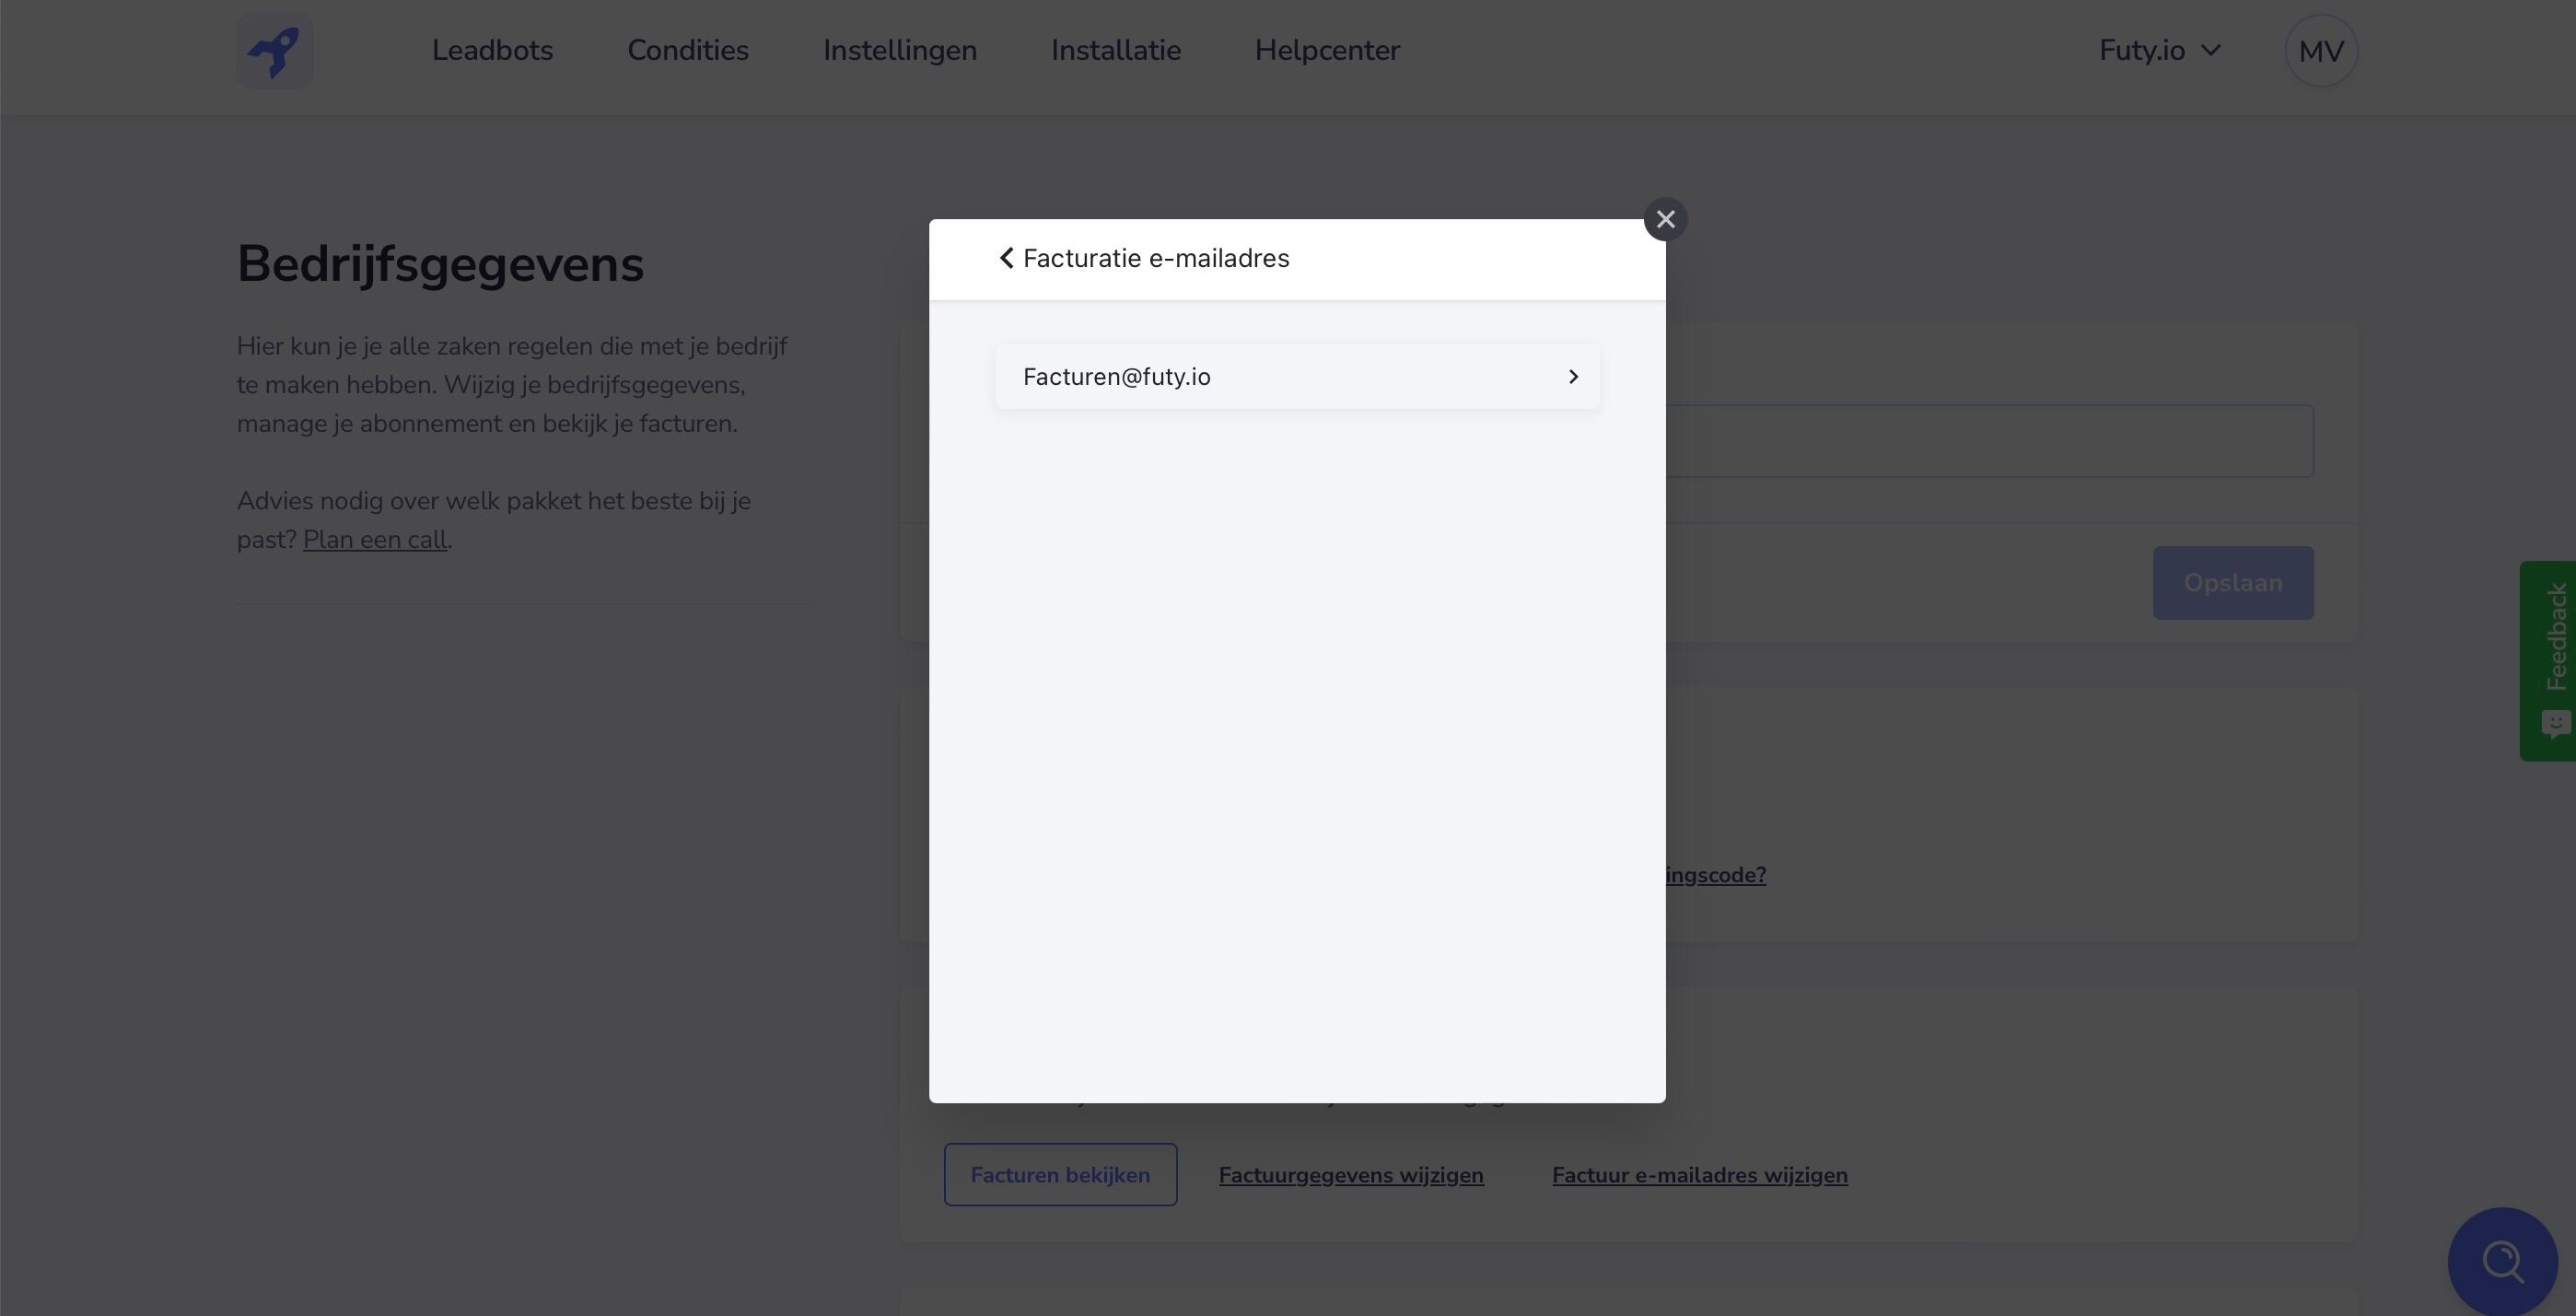The height and width of the screenshot is (1316, 2576).
Task: Collapse the modal using the left chevron
Action: (1006, 258)
